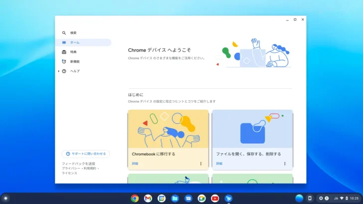Expand the ヘルプ tree arrow
The height and width of the screenshot is (204, 363).
[x=58, y=71]
